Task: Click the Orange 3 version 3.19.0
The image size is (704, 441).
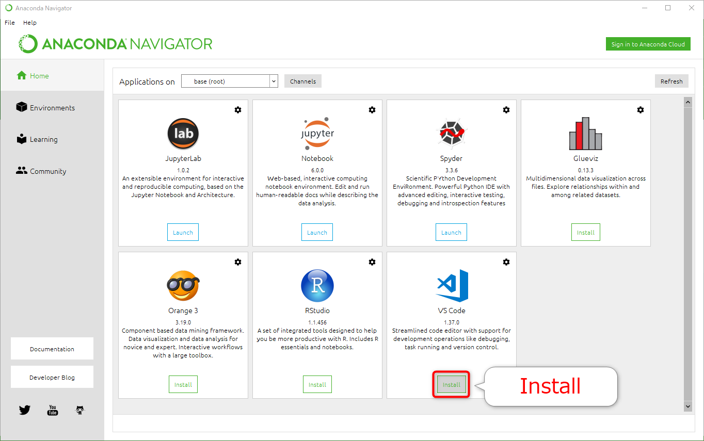Action: click(x=183, y=322)
